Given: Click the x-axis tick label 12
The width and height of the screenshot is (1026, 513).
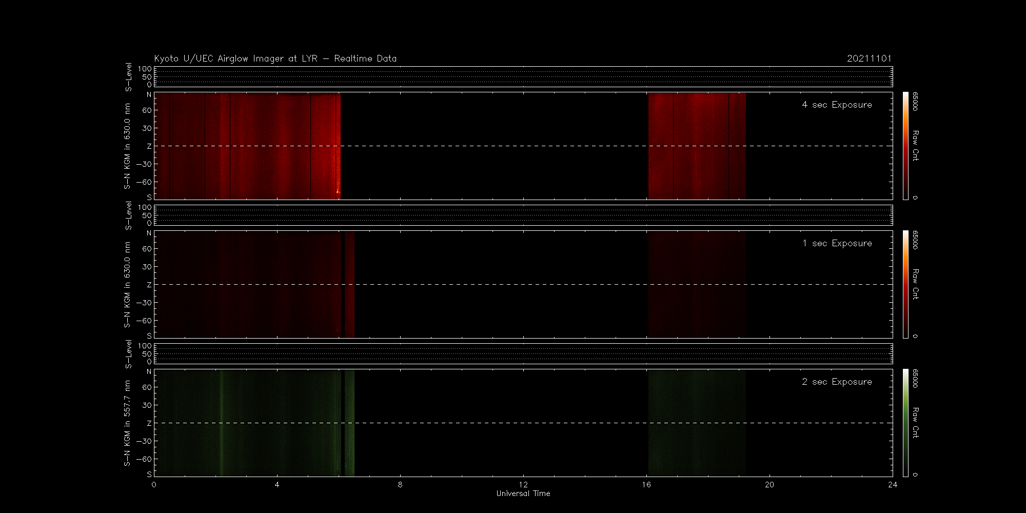Looking at the screenshot, I should [x=523, y=485].
